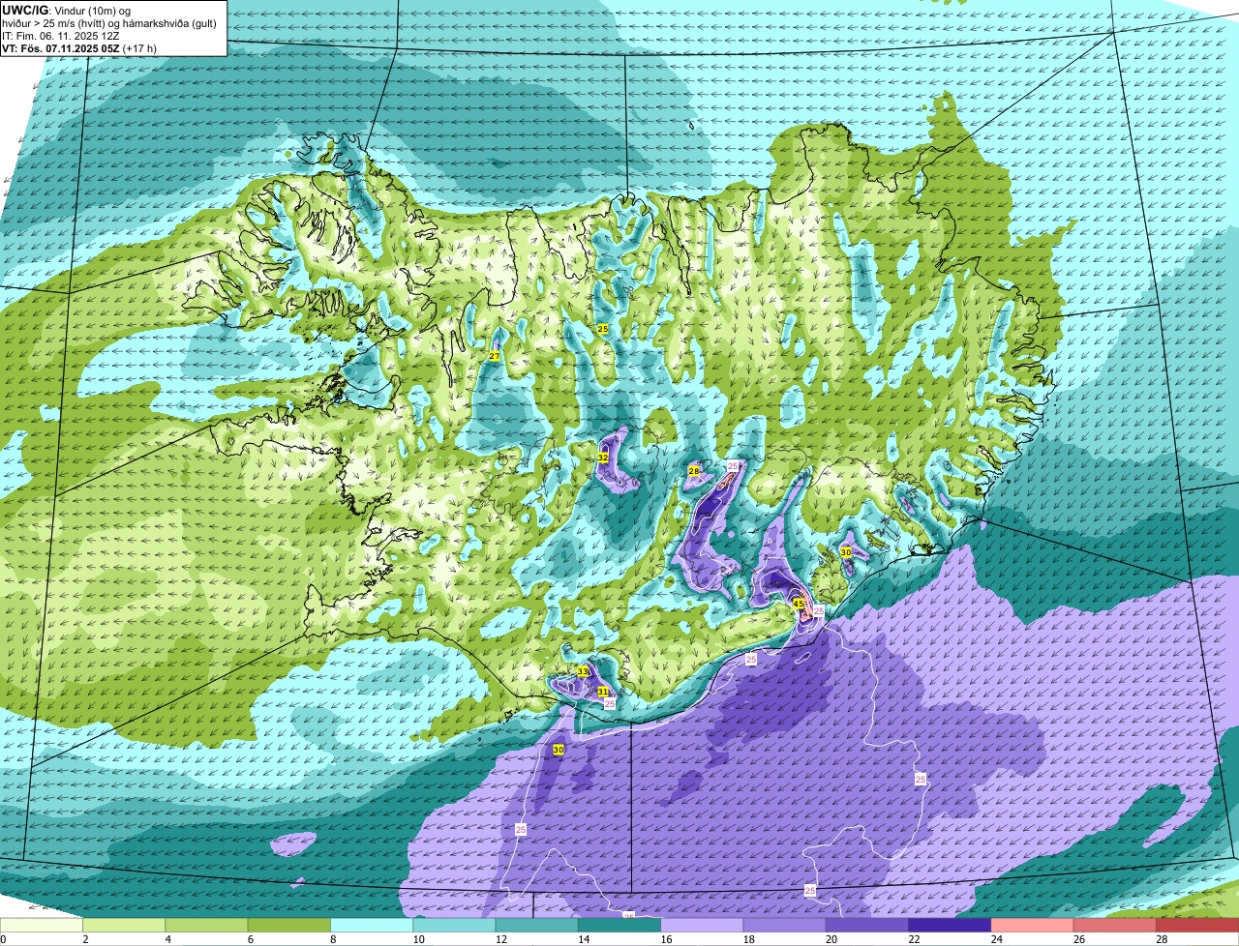The height and width of the screenshot is (946, 1239).
Task: Click the legend tick label 6
Action: [x=250, y=939]
